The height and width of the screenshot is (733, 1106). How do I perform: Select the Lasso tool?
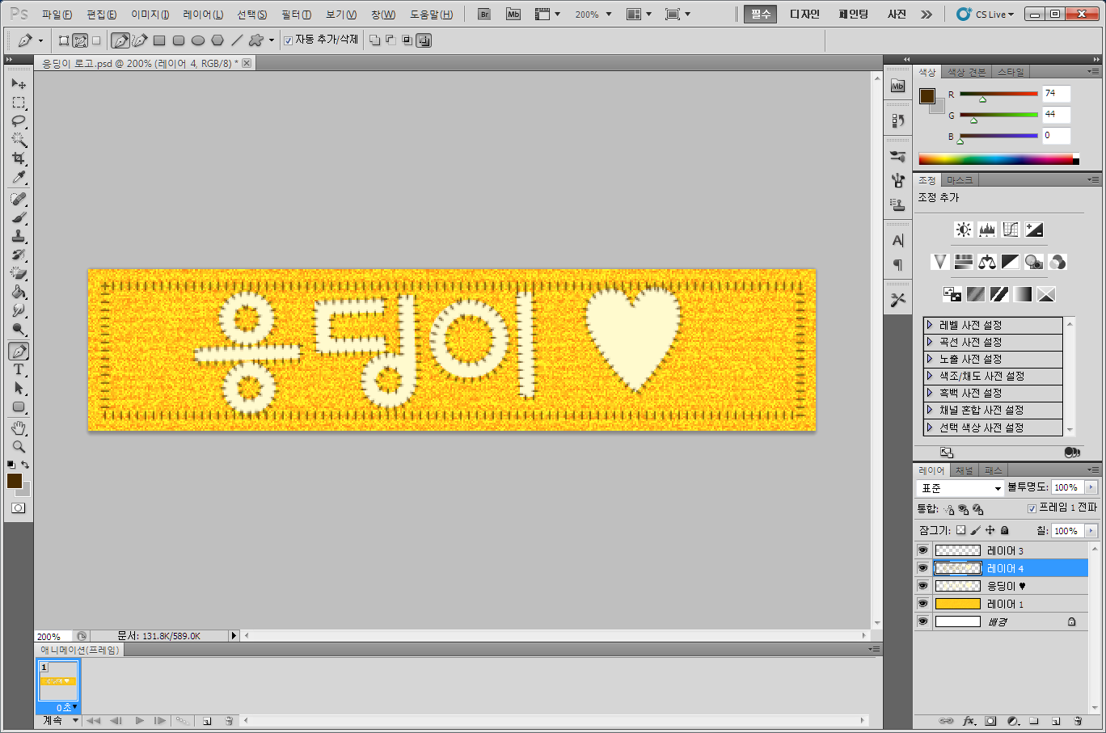coord(19,121)
